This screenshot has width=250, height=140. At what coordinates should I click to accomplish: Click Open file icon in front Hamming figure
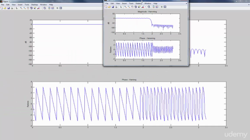click(109, 7)
